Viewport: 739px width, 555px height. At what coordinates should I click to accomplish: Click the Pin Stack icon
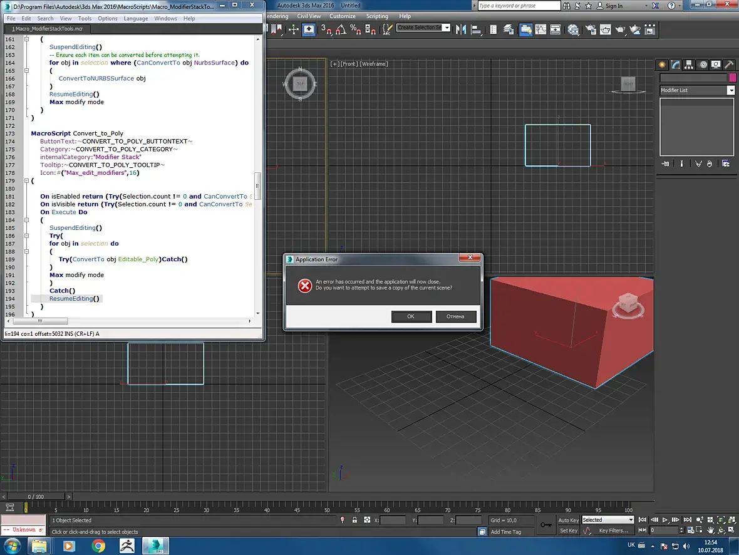(666, 163)
